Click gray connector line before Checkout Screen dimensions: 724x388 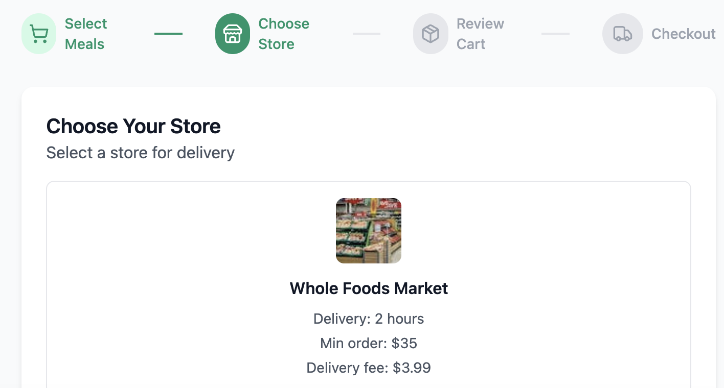[x=555, y=34]
